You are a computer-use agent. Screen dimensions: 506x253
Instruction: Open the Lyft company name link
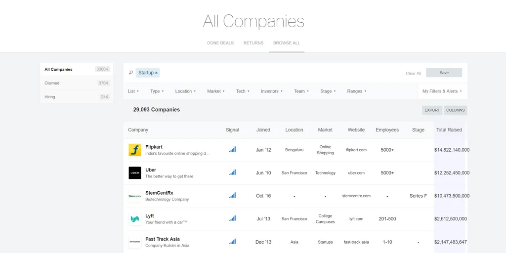tap(150, 216)
